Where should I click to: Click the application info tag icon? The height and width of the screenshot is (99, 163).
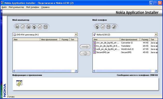click(x=19, y=83)
